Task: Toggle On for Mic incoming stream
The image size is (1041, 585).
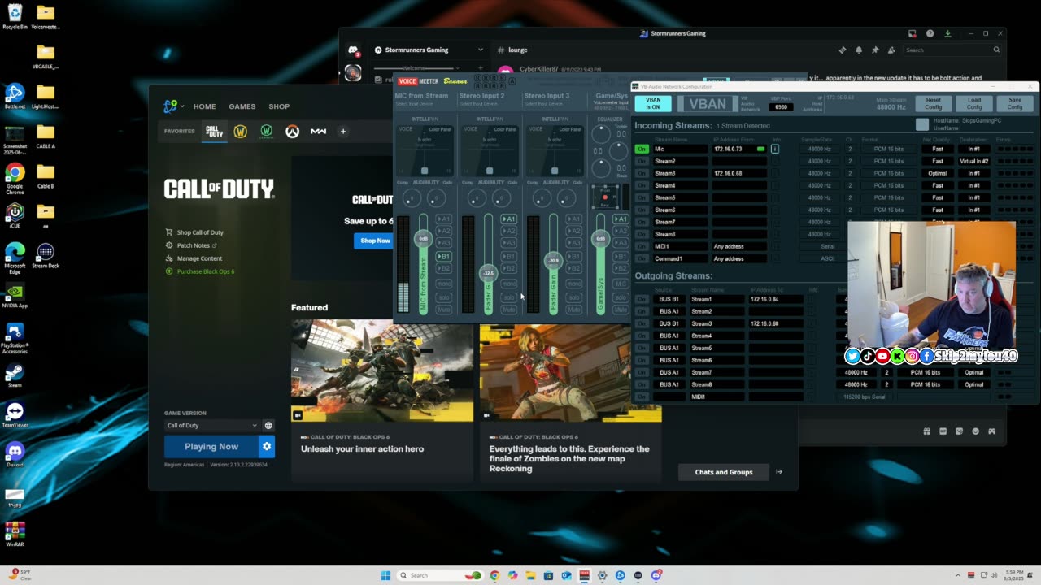Action: pos(642,149)
